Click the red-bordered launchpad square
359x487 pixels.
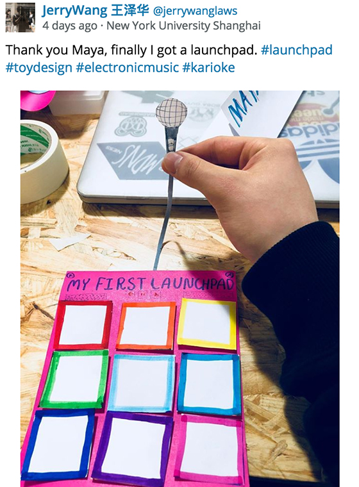coord(83,325)
